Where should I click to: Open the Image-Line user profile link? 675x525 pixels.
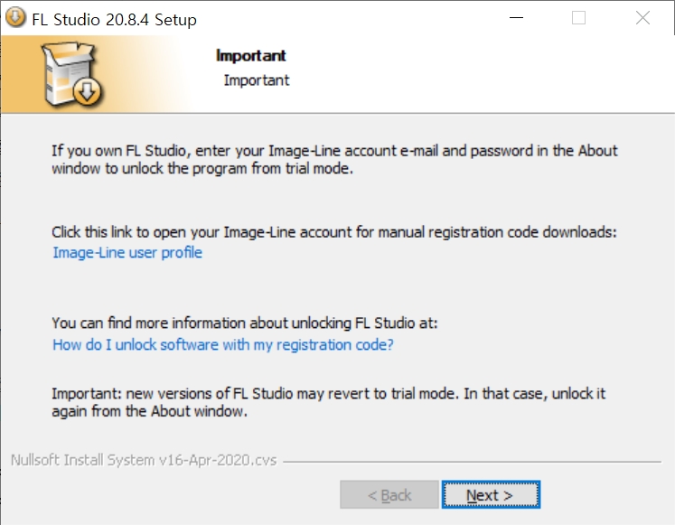coord(127,253)
